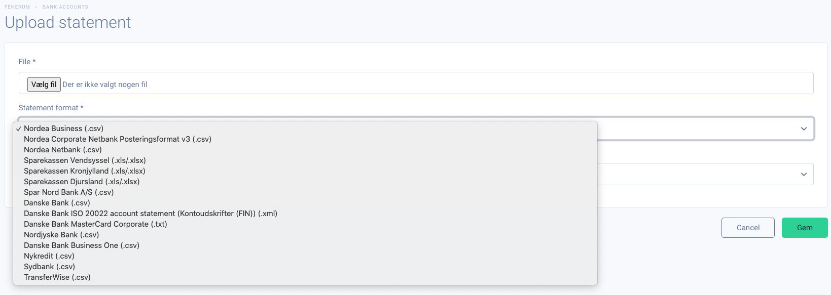Pick Sydbank (.csv) format

coord(305,267)
